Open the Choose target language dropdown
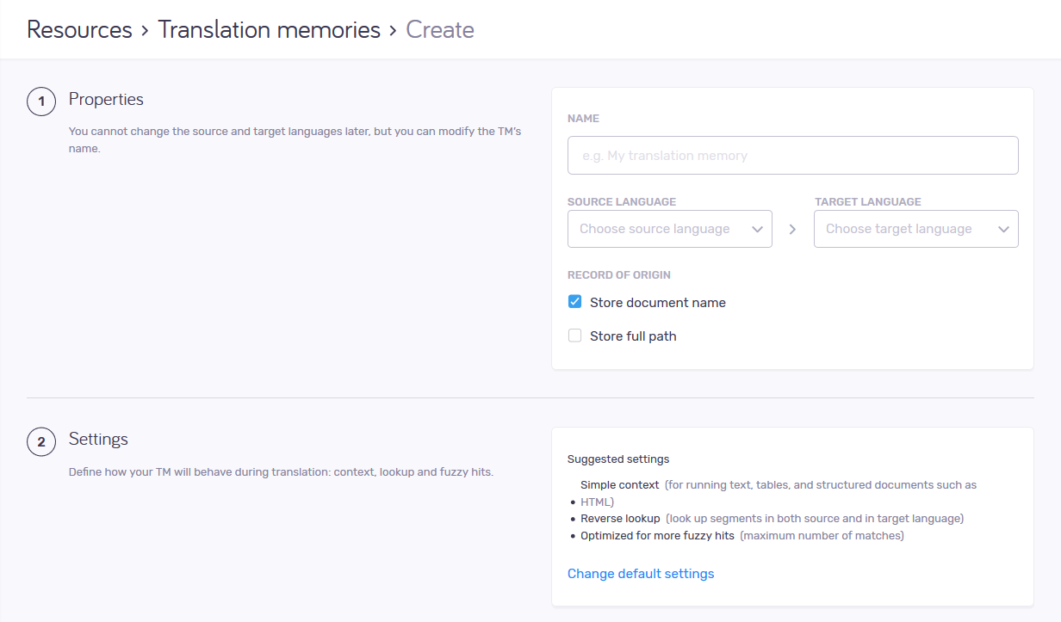This screenshot has width=1061, height=622. [915, 229]
